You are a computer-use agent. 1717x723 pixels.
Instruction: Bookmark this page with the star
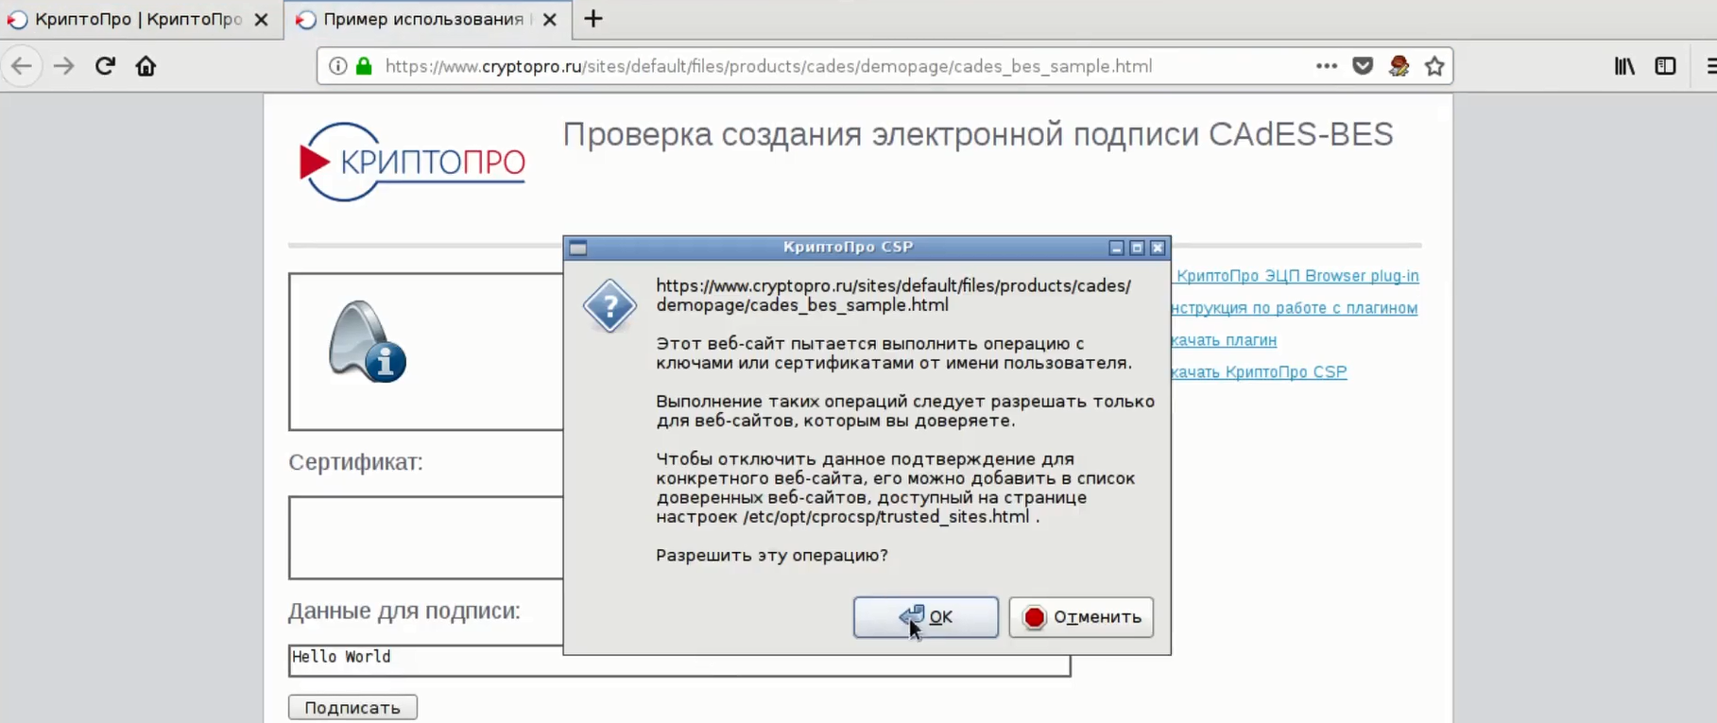[1434, 66]
